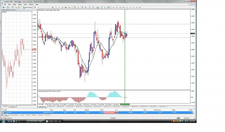The image size is (225, 132).
Task: Switch to H1 timeframe
Action: pyautogui.click(x=127, y=7)
